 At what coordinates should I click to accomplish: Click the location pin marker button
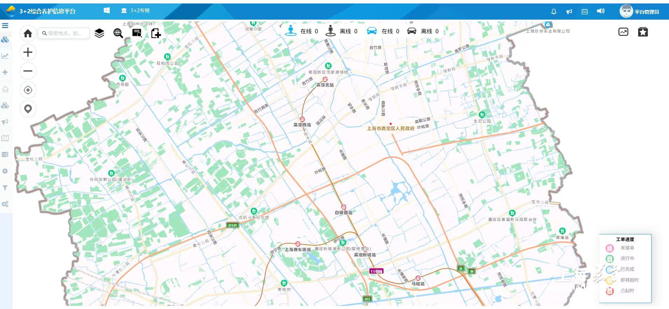coord(28,109)
